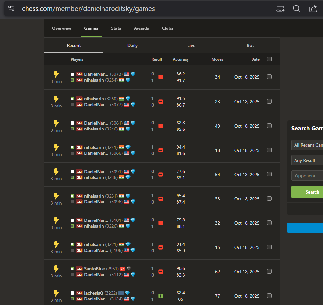323x305 pixels.
Task: Click the Opponent search field
Action: (307, 176)
